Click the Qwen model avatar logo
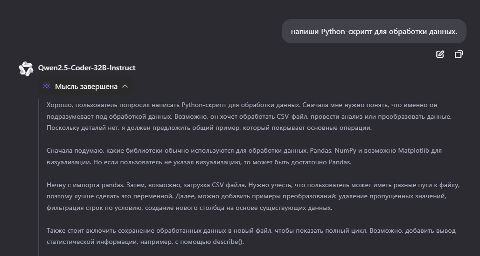This screenshot has width=480, height=256. pyautogui.click(x=26, y=69)
